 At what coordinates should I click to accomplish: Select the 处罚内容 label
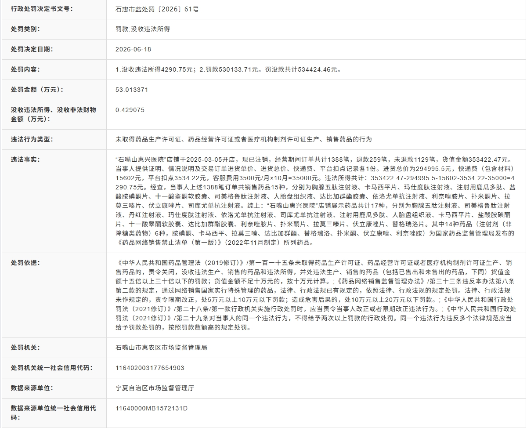click(25, 69)
